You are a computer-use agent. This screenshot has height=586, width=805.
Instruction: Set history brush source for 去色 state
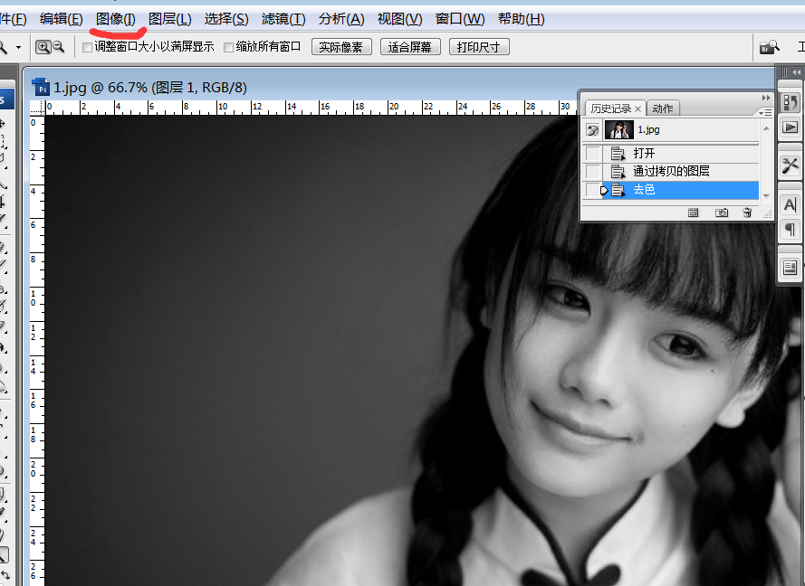[593, 190]
